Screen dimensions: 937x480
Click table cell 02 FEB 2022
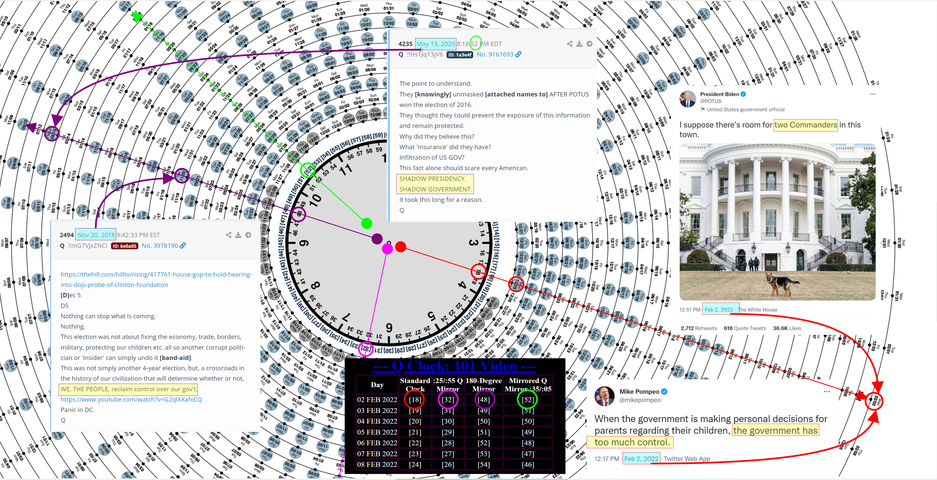click(377, 400)
